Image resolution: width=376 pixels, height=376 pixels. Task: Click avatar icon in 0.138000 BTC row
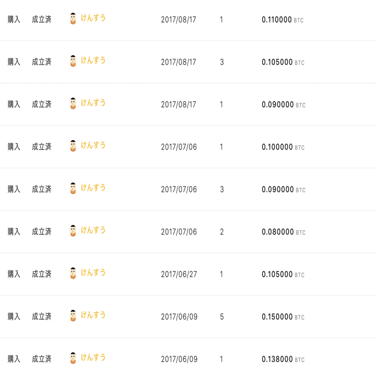click(x=73, y=358)
